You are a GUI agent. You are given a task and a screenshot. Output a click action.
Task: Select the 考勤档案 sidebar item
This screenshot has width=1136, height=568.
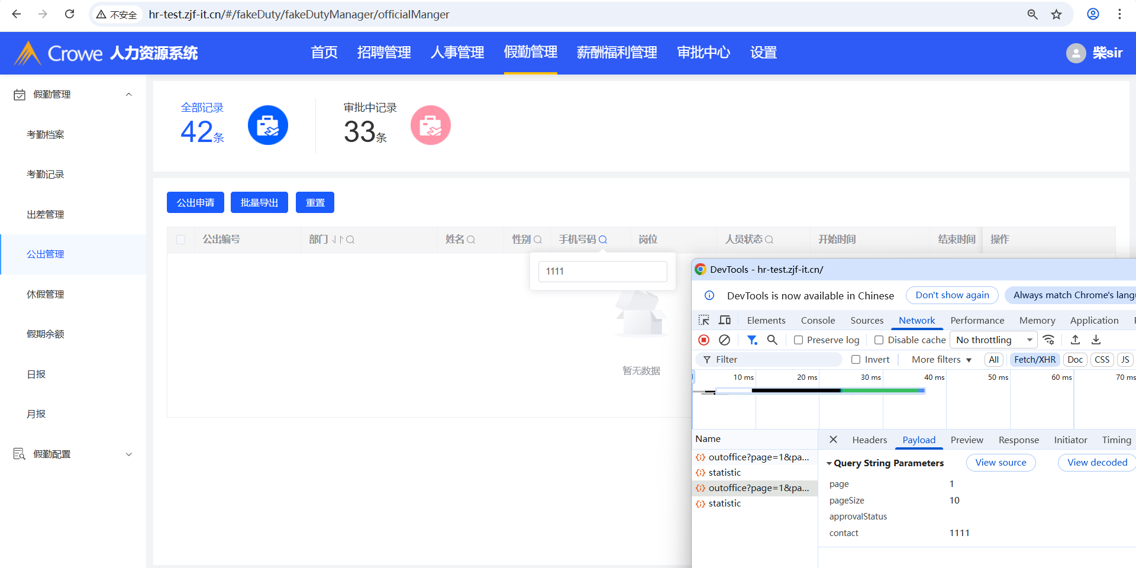[46, 134]
